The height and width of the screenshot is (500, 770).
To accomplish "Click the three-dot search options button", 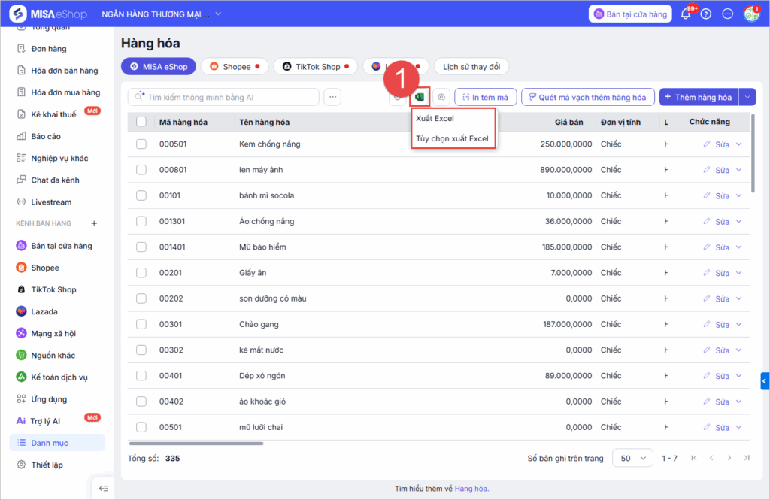I will coord(332,97).
